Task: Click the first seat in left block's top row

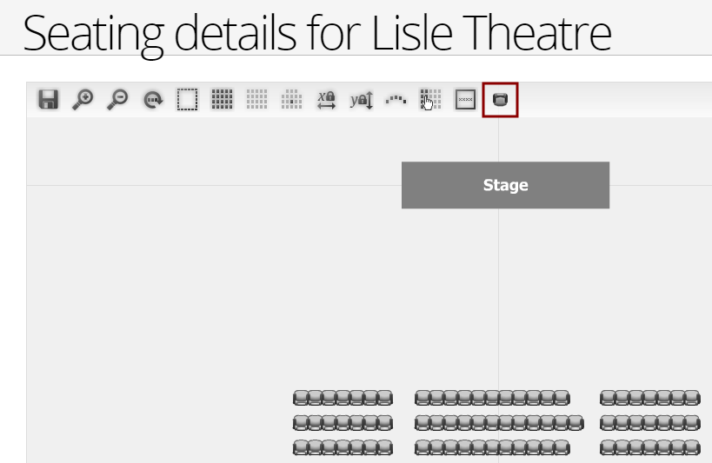Action: 301,398
